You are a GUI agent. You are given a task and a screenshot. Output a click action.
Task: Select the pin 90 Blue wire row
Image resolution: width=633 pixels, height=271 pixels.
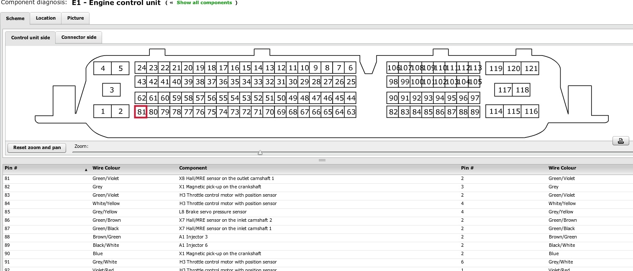pyautogui.click(x=318, y=253)
